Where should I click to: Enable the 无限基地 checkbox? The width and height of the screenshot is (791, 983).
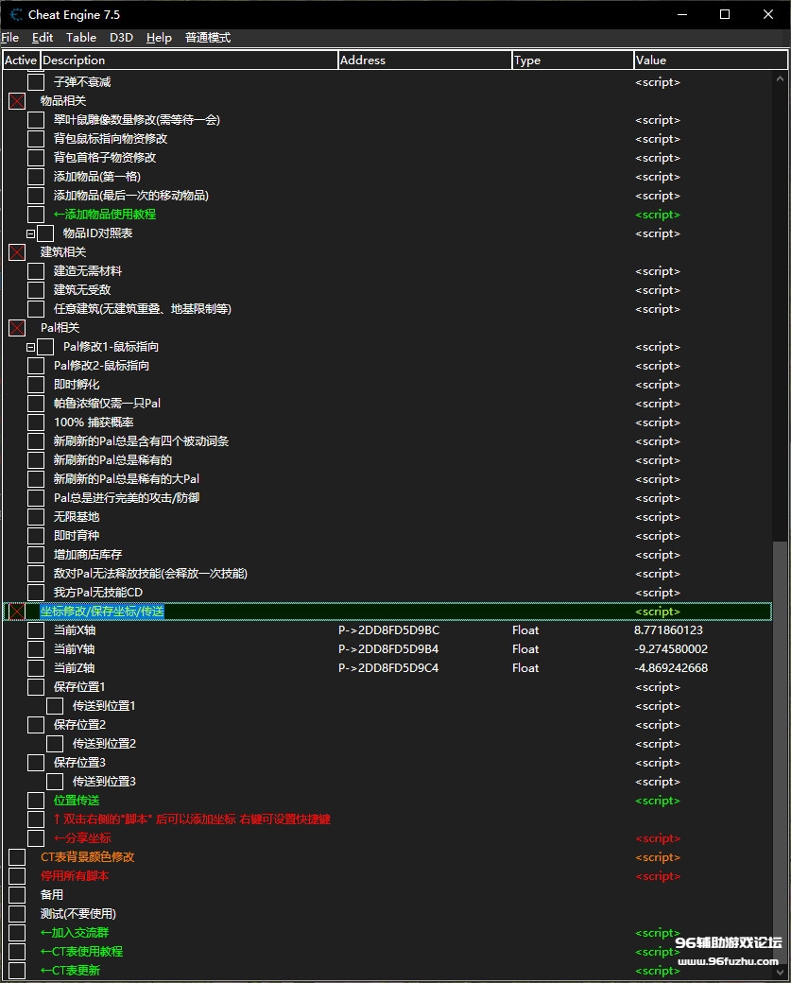[x=36, y=517]
